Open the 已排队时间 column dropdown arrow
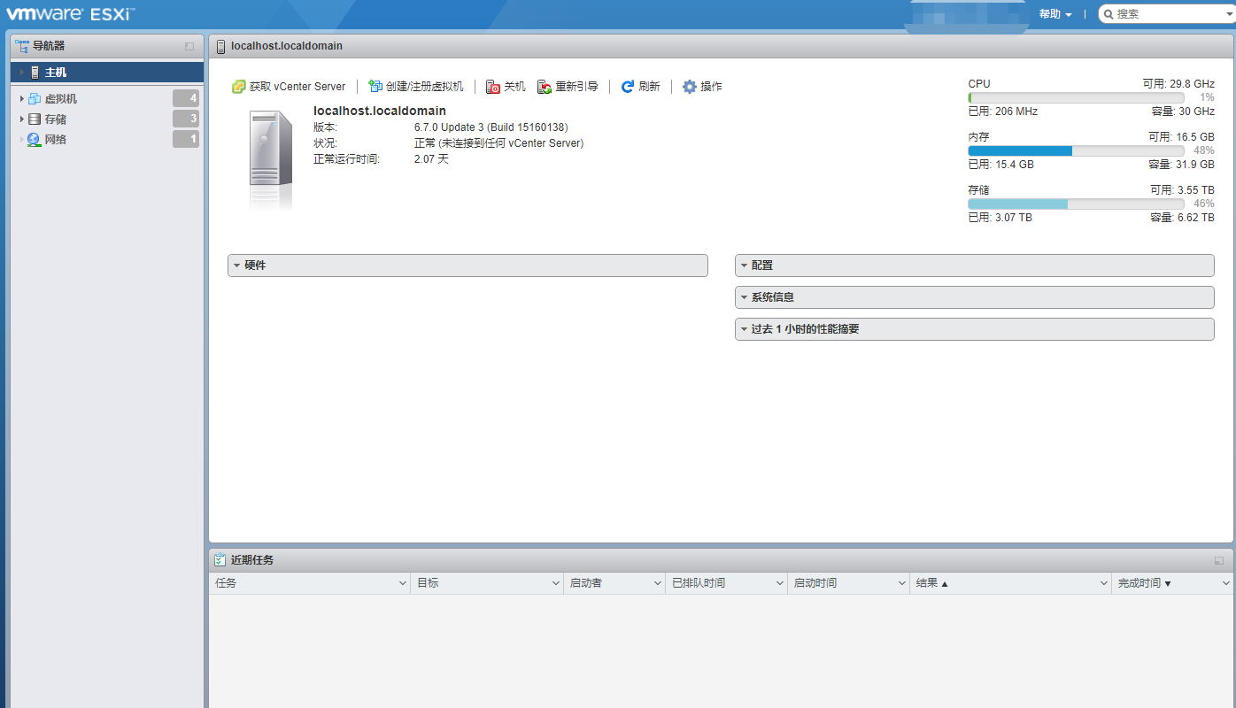The height and width of the screenshot is (708, 1236). tap(780, 583)
